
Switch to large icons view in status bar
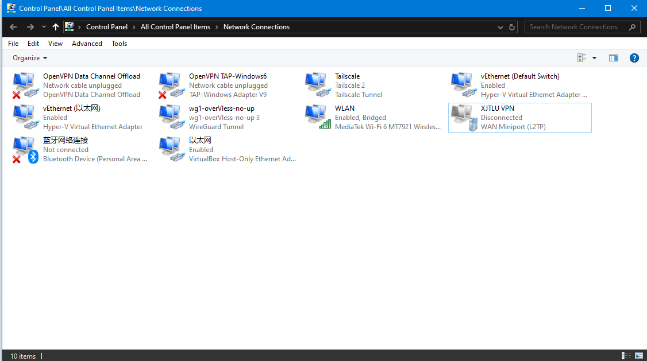(x=639, y=356)
